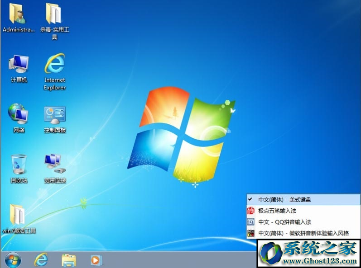Select the Internet Explorer desktop shortcut
This screenshot has height=268, width=361.
[54, 63]
